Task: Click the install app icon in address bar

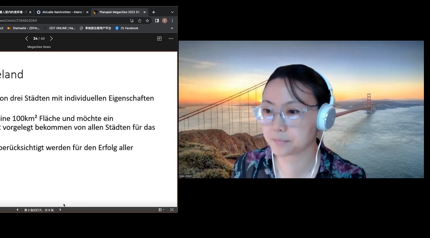Action: click(x=132, y=21)
